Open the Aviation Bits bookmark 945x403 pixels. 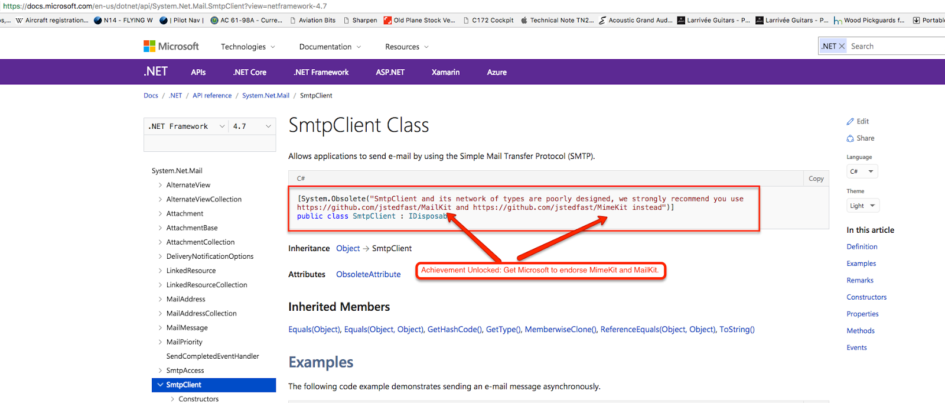pos(313,20)
